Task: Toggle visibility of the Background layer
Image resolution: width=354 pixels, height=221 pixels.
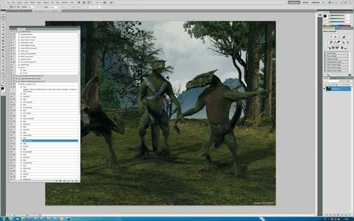Action: click(x=324, y=89)
